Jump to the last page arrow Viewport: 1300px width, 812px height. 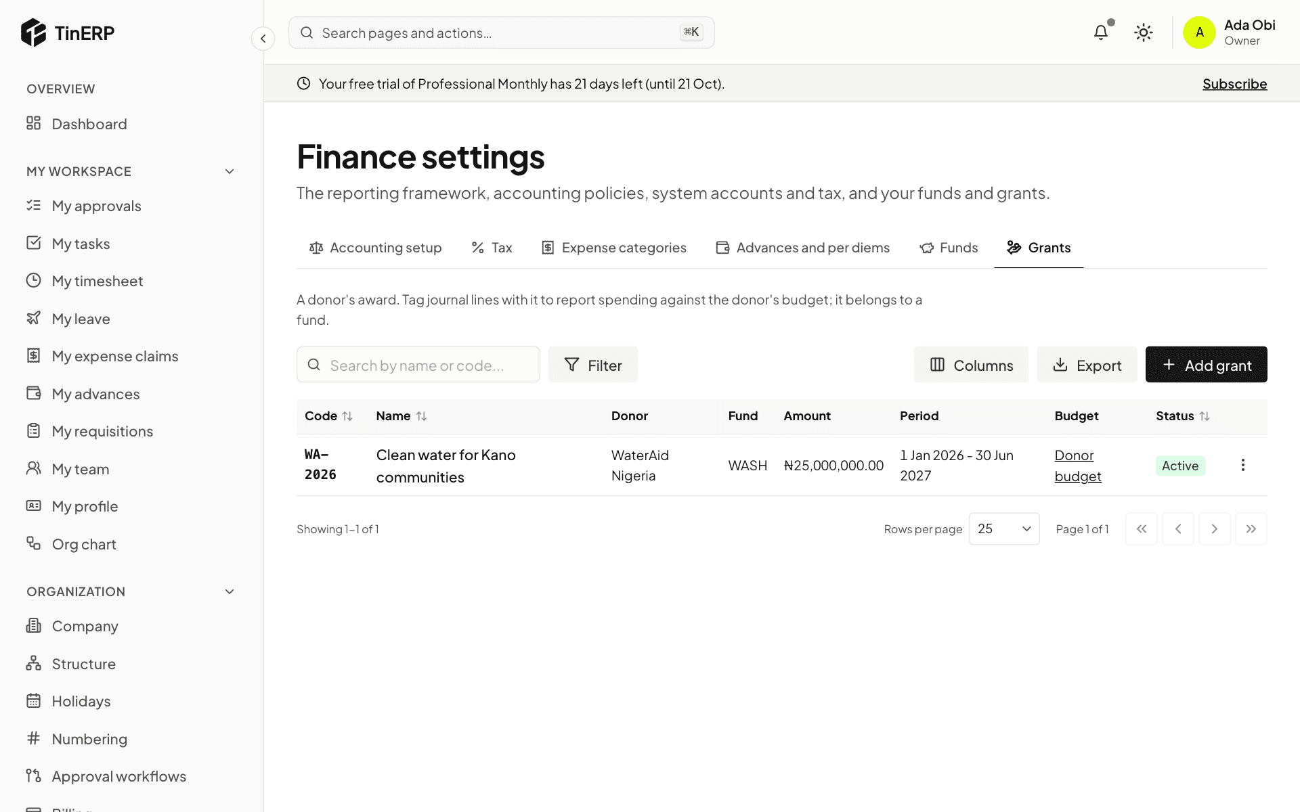pyautogui.click(x=1251, y=529)
